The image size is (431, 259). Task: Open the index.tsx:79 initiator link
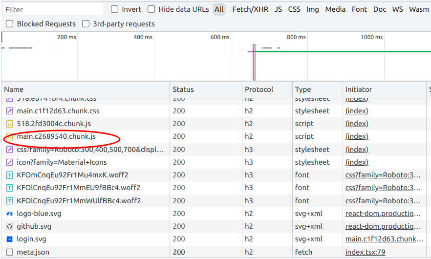(365, 252)
